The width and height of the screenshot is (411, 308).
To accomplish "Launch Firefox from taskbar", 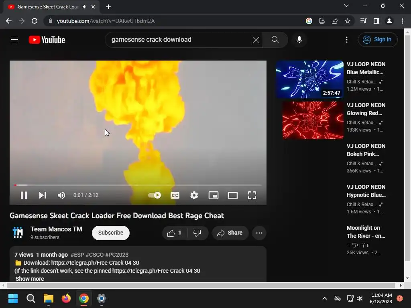I will pos(66,298).
